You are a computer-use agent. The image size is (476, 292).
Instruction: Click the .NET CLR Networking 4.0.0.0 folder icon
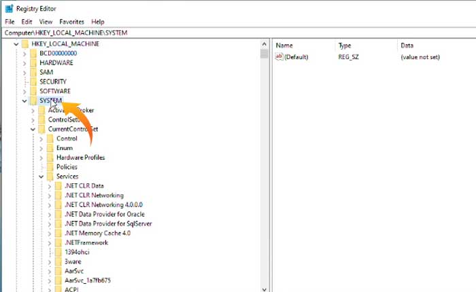(x=58, y=204)
